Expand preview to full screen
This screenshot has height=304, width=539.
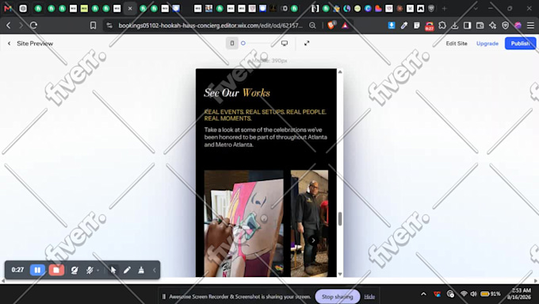click(x=307, y=43)
